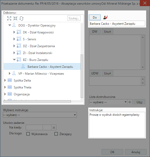150x157 pixels.
Task: Click the Instrukcje text area
Action: tap(117, 125)
